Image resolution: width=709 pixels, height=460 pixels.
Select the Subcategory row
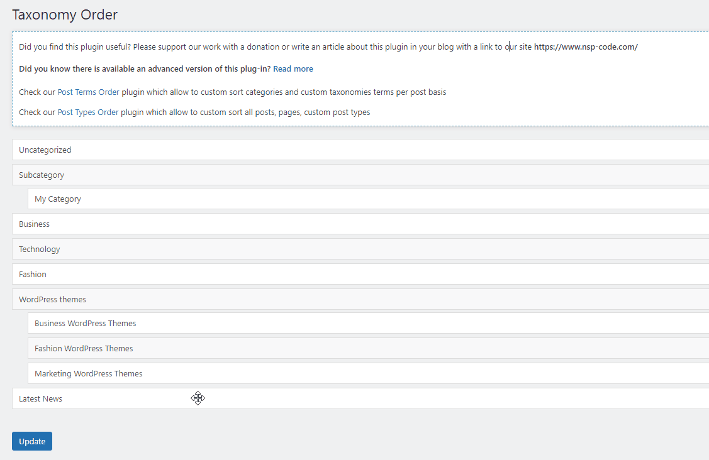point(42,175)
